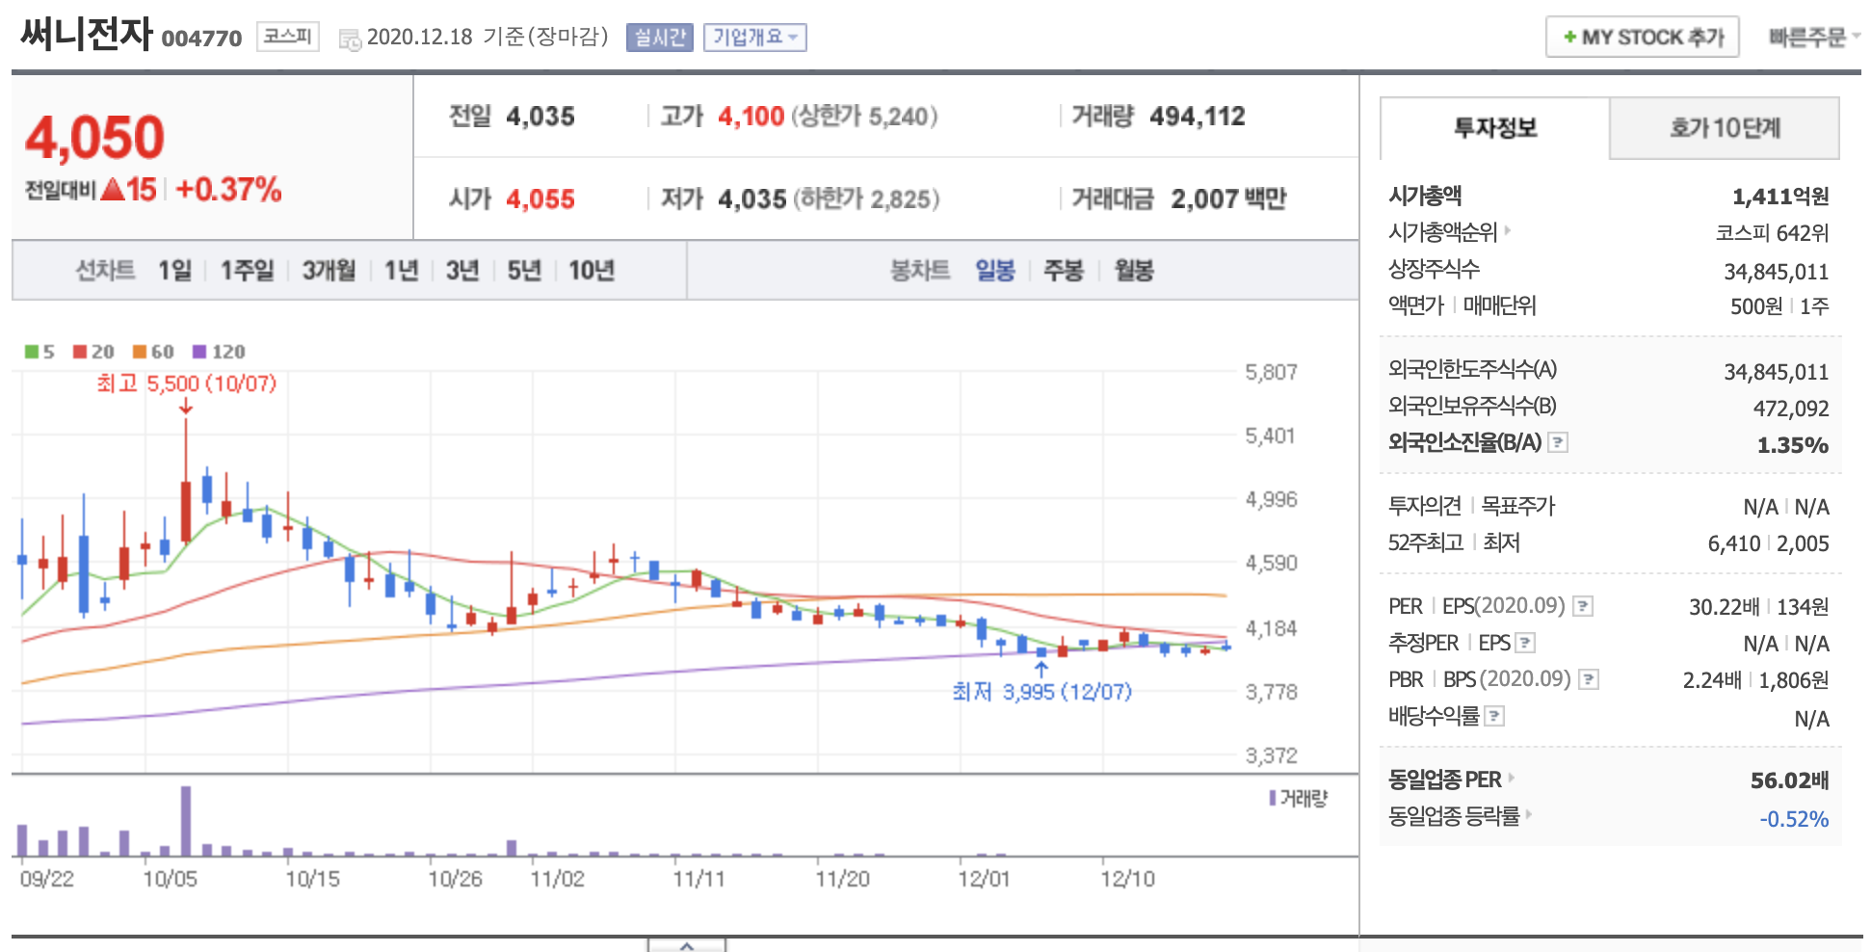
Task: Select the 1일 line chart period
Action: (175, 271)
